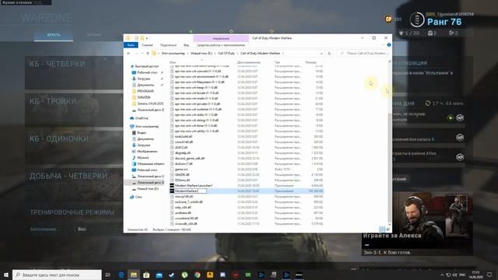Switch to the Поделиться ribbon tab
The width and height of the screenshot is (498, 280).
coord(168,45)
